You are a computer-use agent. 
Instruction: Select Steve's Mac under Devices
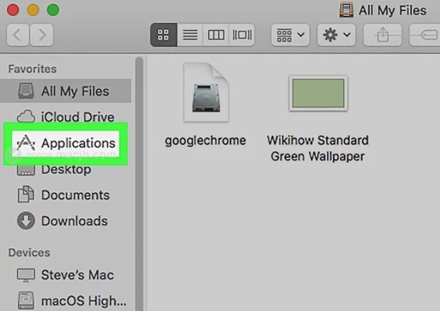[65, 274]
